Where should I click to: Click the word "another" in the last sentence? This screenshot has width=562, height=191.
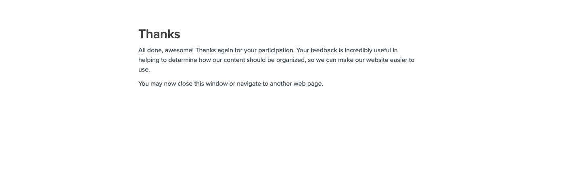point(281,84)
